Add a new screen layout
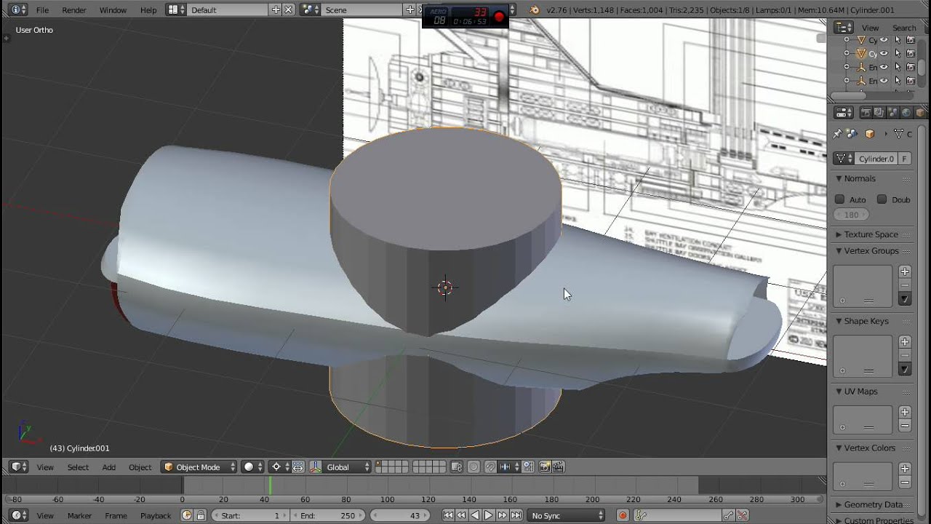 click(276, 10)
